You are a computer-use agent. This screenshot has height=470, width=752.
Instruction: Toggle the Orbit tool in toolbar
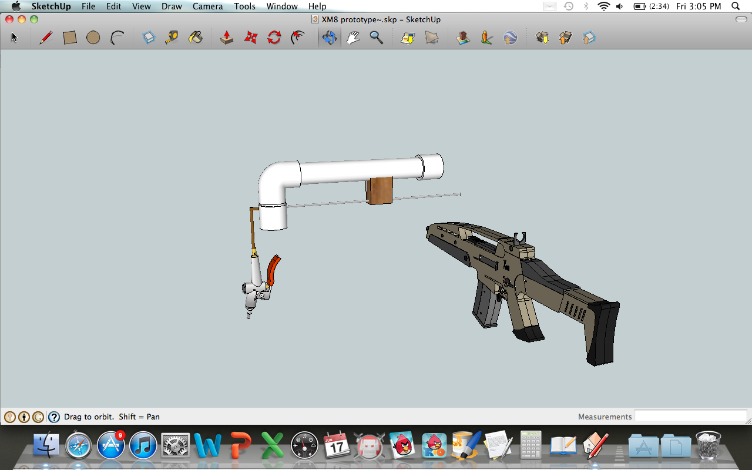(x=330, y=38)
